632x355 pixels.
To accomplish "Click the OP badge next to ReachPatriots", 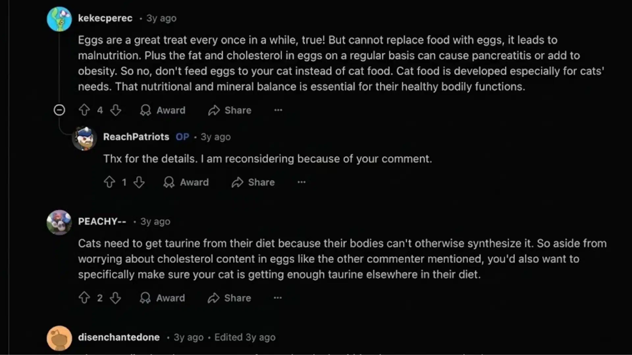I will pos(182,137).
